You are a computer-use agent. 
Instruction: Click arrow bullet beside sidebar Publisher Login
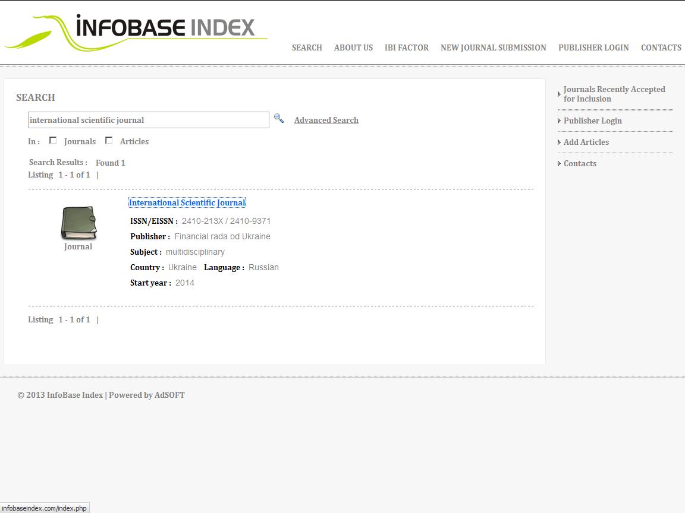[559, 121]
